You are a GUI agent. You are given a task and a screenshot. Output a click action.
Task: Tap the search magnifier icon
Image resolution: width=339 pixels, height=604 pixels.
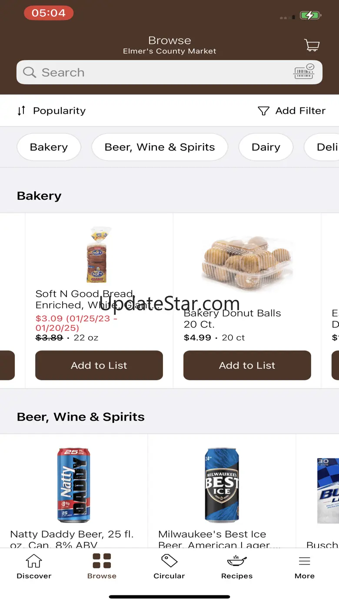(30, 72)
